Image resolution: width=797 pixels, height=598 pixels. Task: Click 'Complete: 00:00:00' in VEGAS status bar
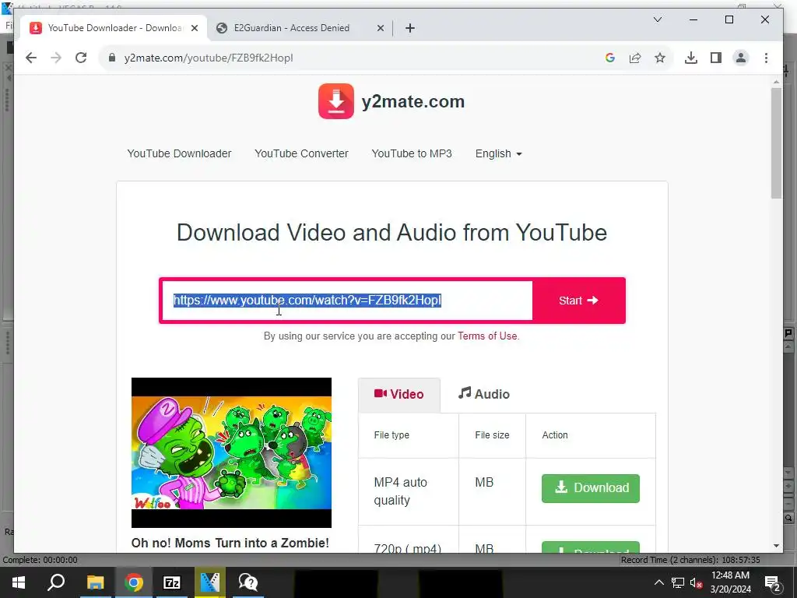[40, 560]
